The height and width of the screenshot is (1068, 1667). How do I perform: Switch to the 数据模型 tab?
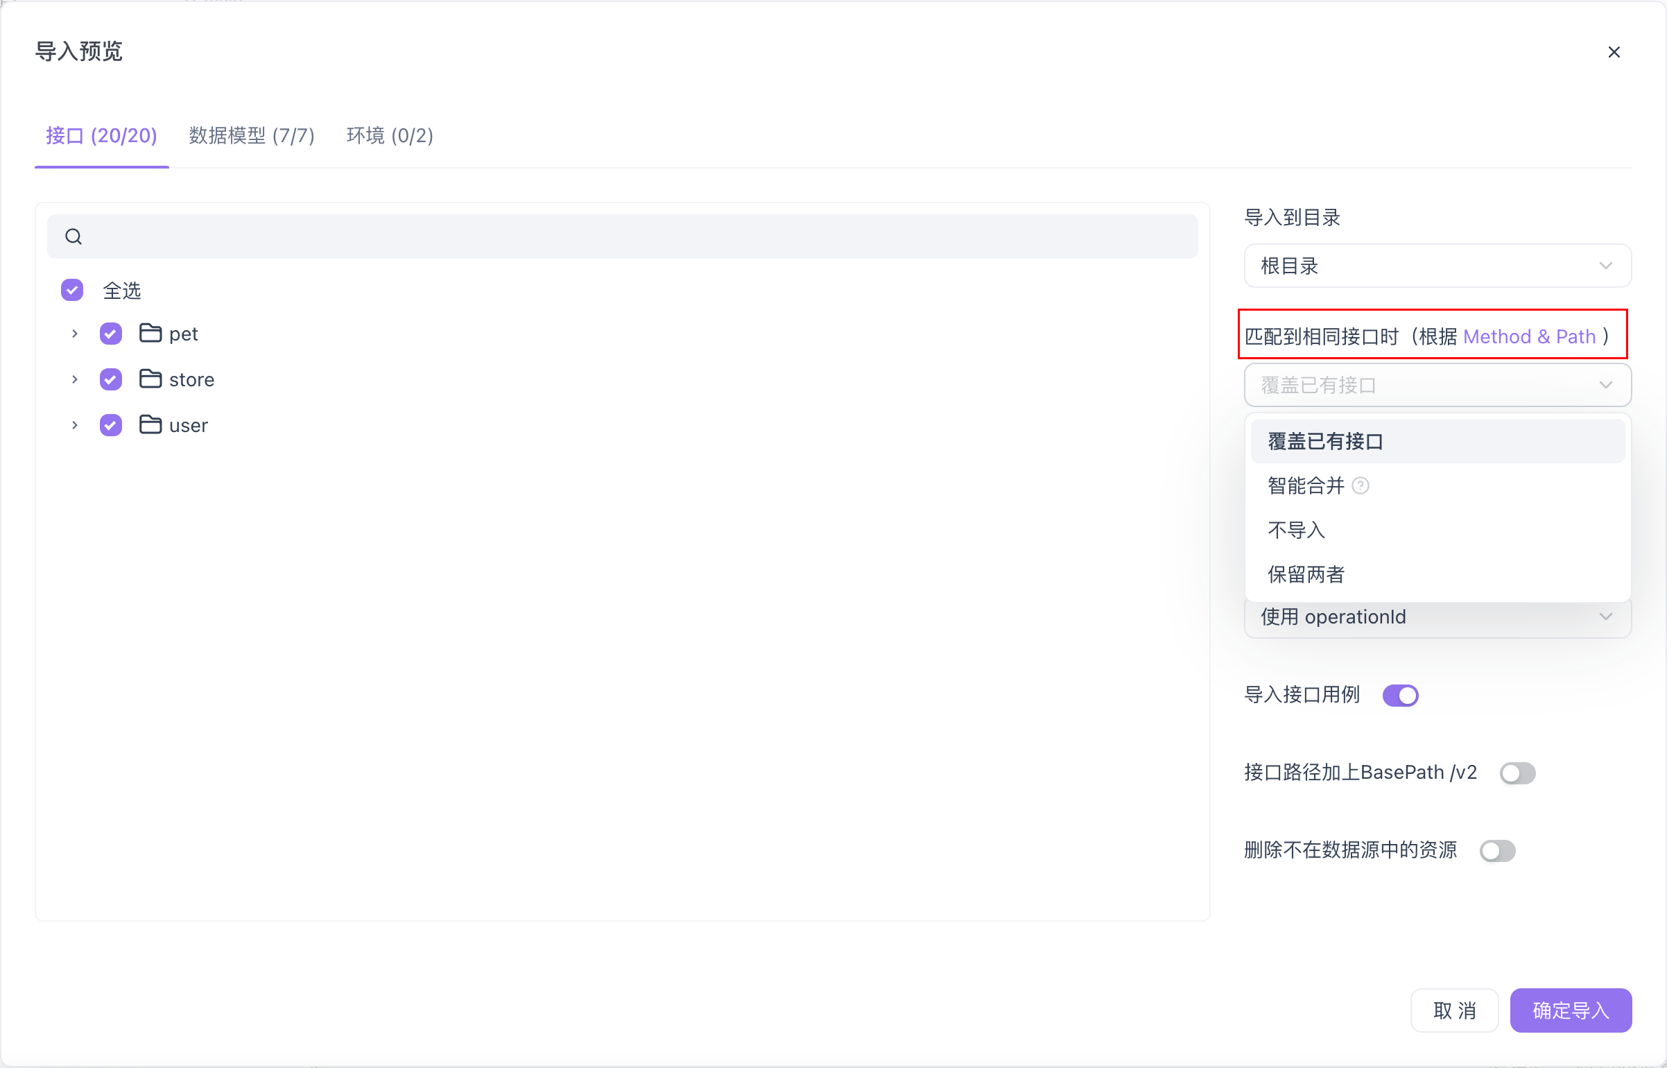(x=250, y=136)
